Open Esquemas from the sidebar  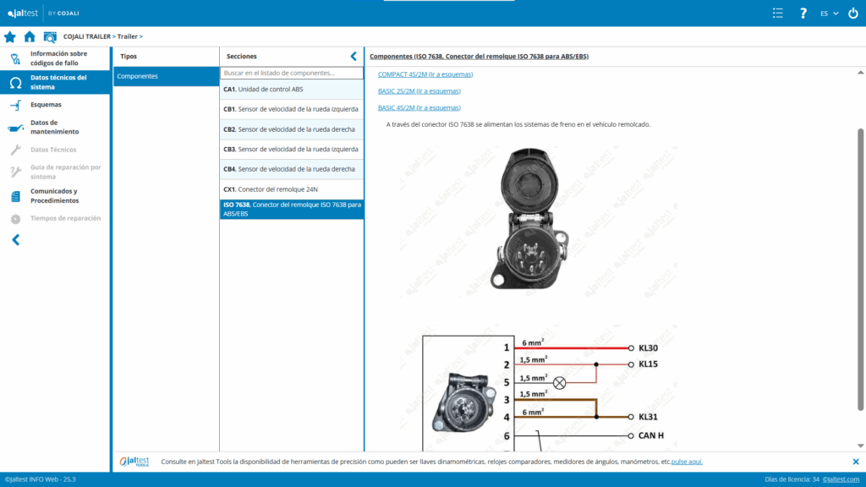(46, 105)
